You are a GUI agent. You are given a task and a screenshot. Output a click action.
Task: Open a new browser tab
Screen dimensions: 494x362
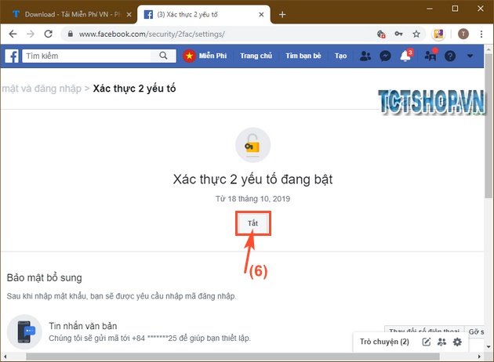(x=282, y=14)
